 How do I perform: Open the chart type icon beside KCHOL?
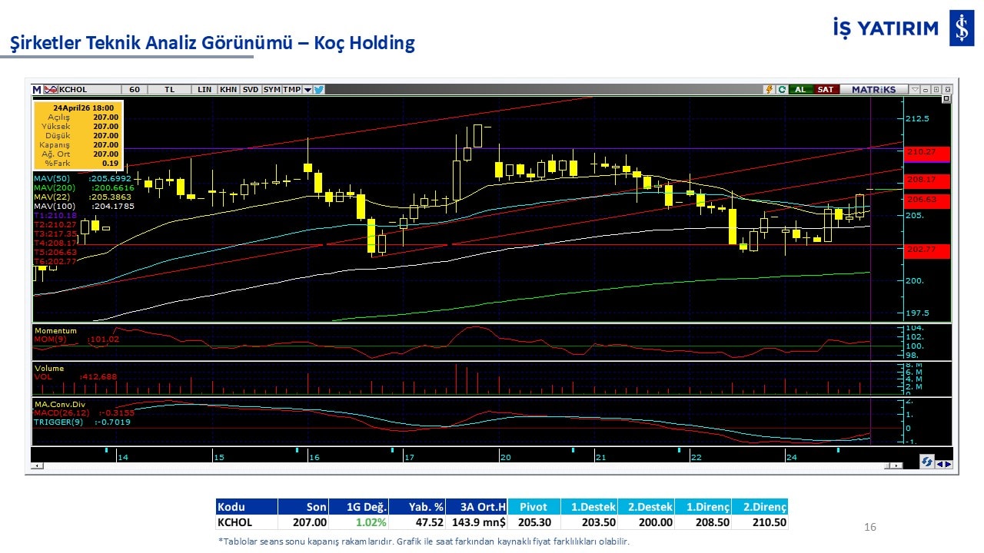point(51,90)
